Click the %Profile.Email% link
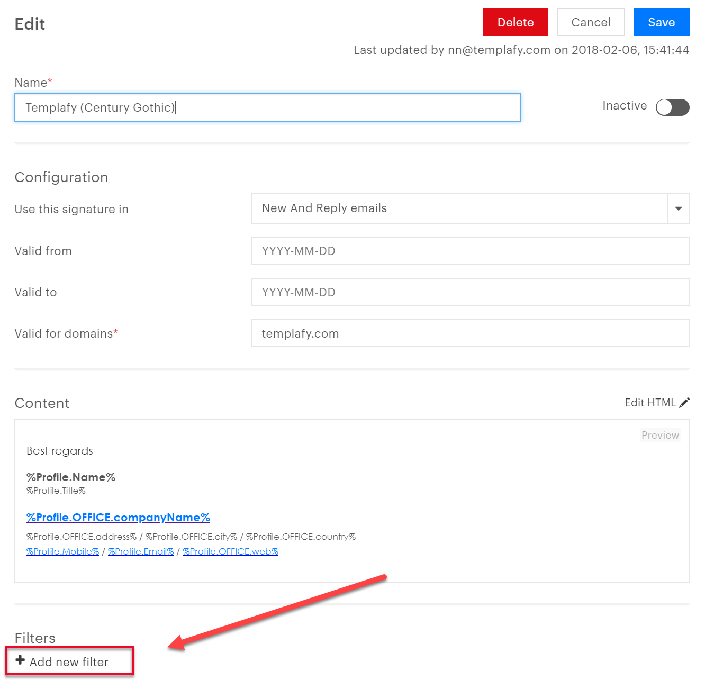Viewport: 723px width, 689px height. 141,551
